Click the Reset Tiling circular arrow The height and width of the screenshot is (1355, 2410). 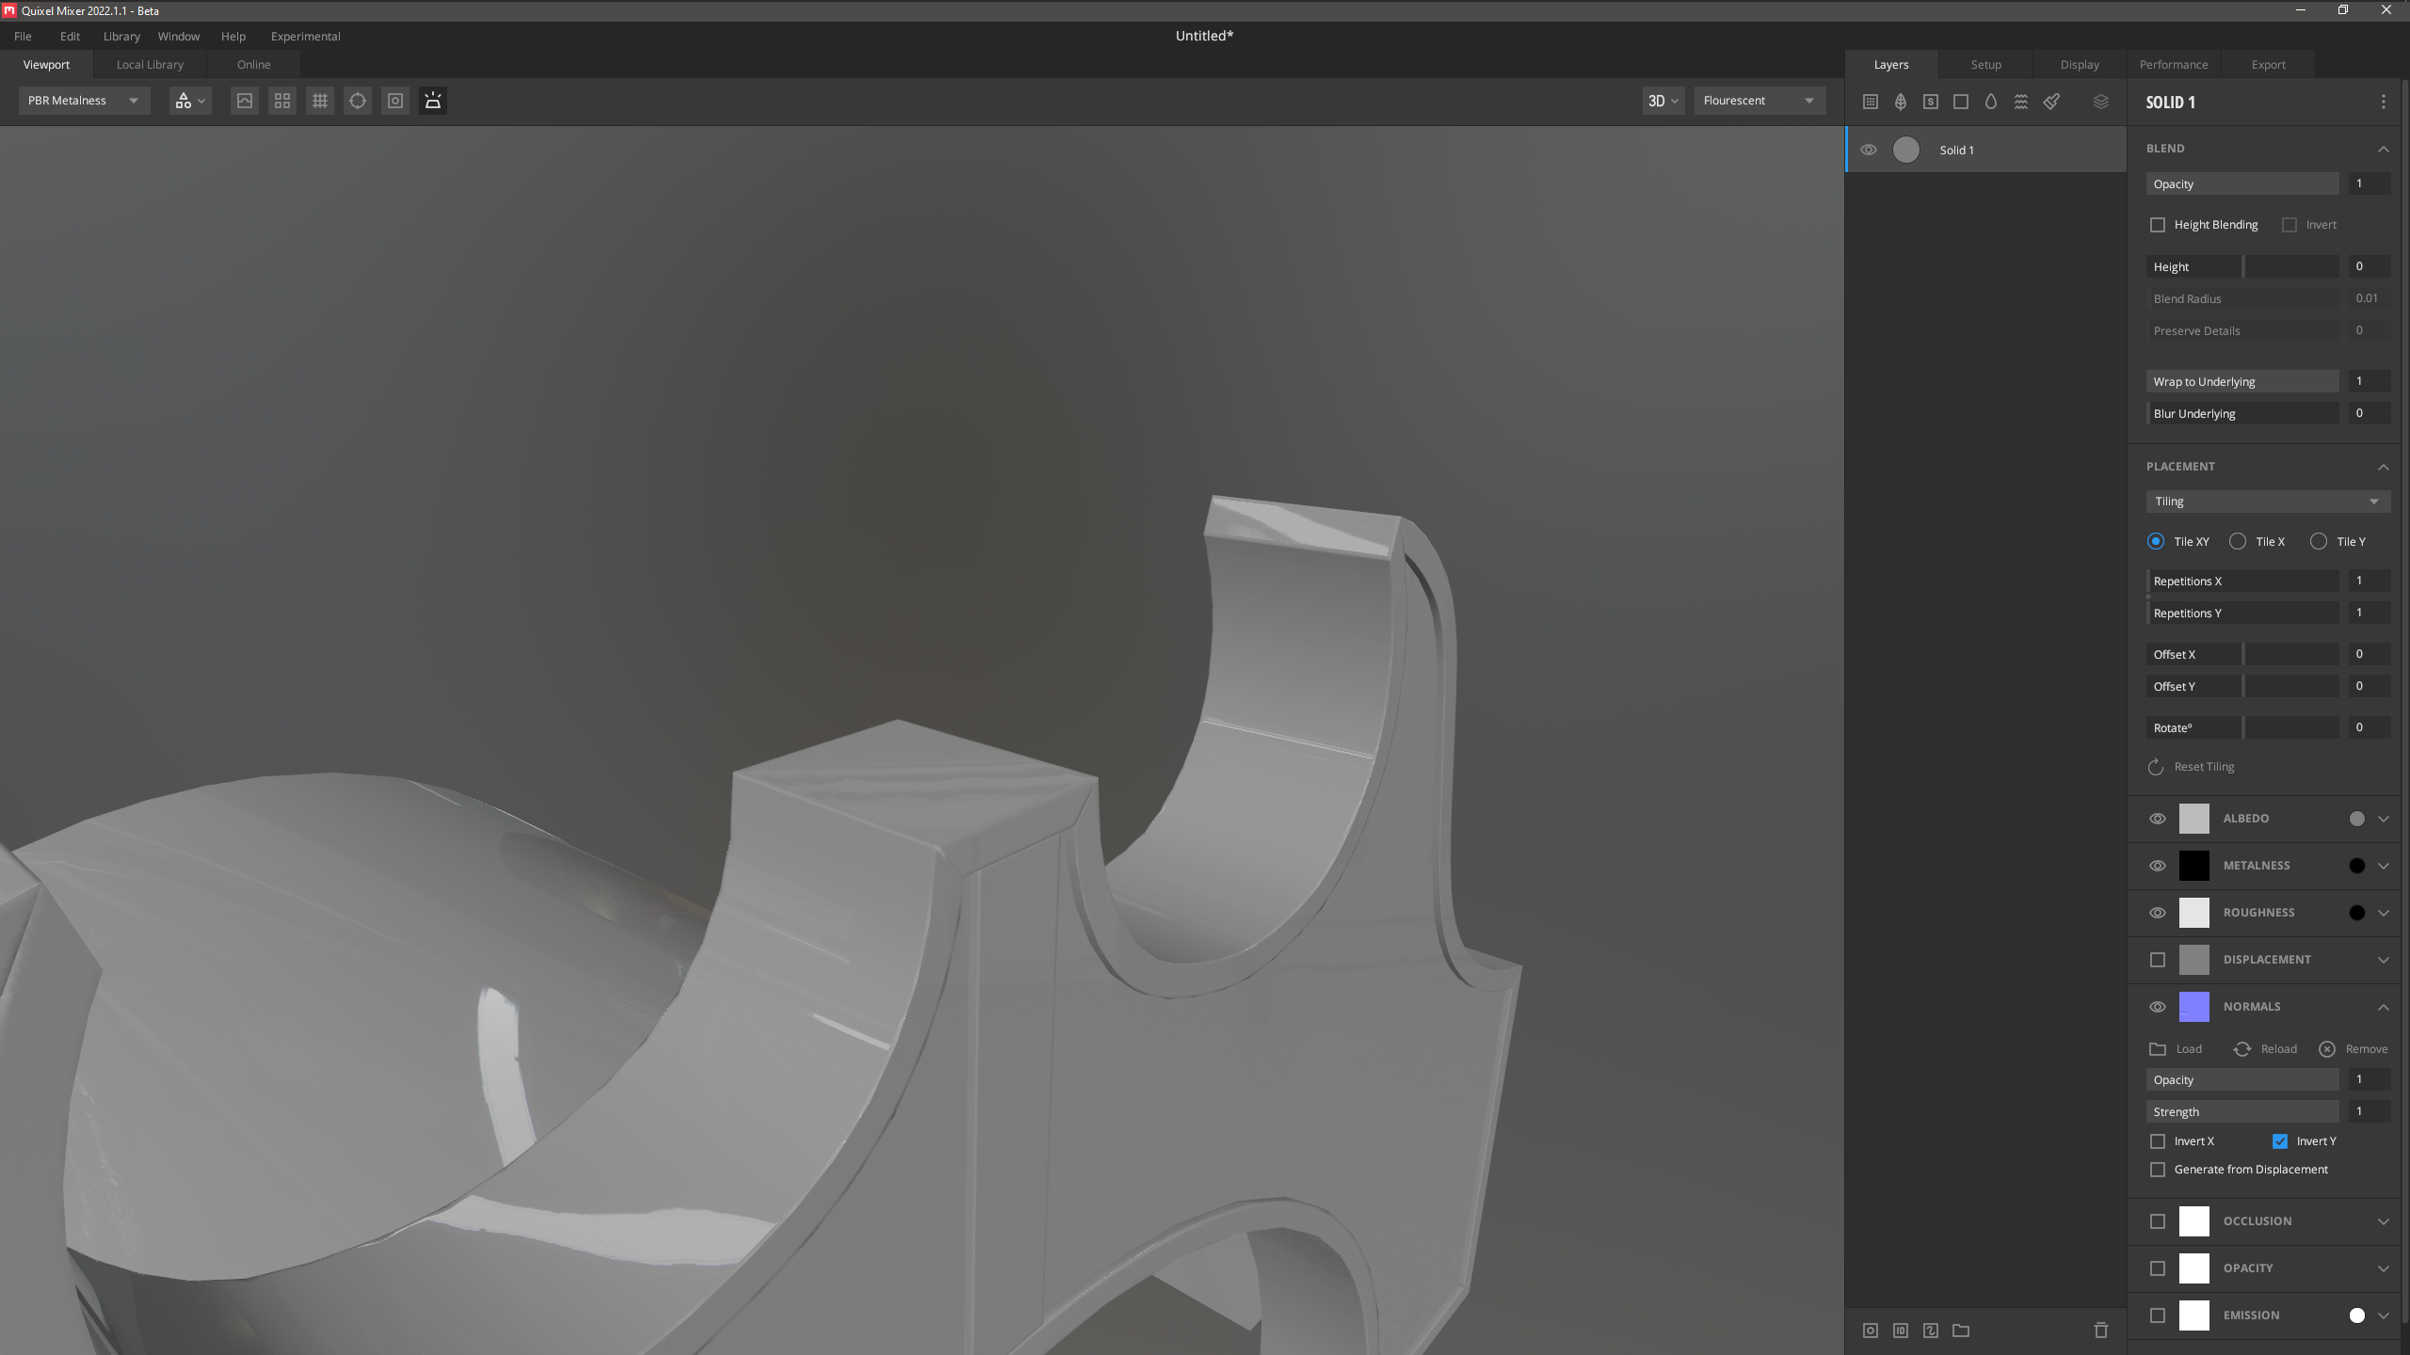[x=2156, y=767]
